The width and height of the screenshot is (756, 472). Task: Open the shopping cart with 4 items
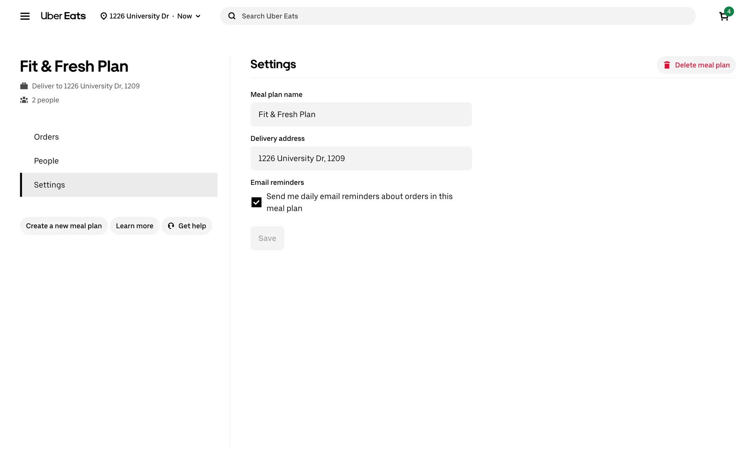(724, 16)
